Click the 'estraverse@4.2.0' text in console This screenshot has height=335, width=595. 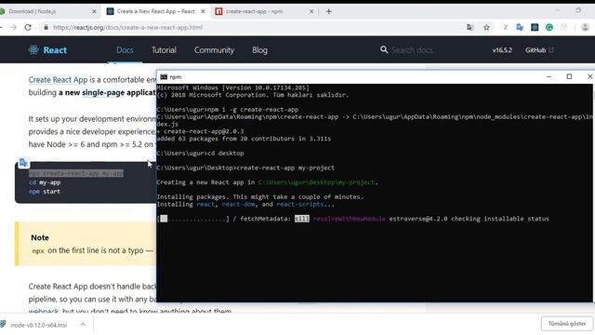(x=418, y=219)
